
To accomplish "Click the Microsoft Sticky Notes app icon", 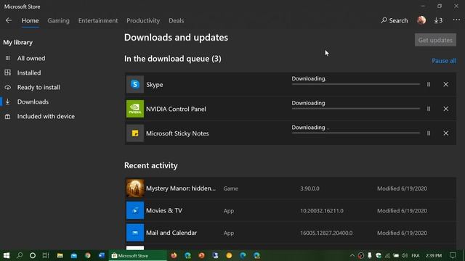I will tap(135, 133).
